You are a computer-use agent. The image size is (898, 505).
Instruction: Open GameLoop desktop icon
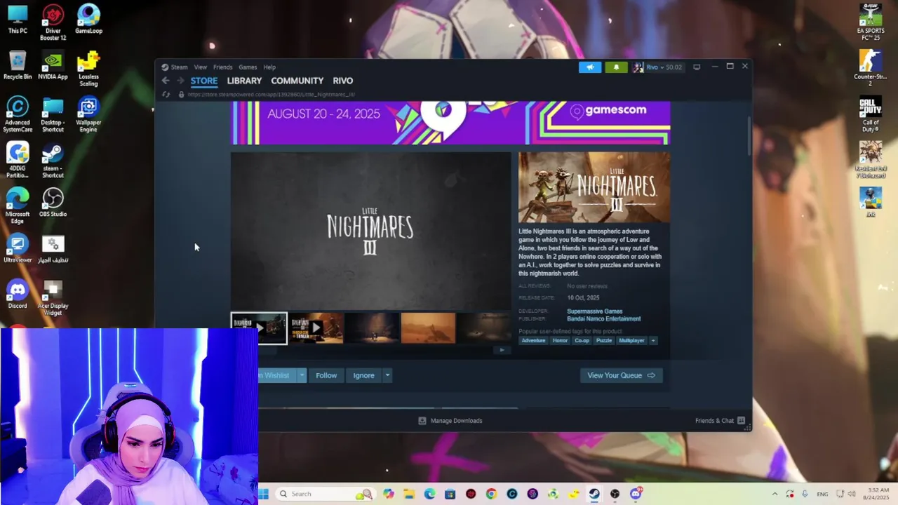[x=88, y=20]
